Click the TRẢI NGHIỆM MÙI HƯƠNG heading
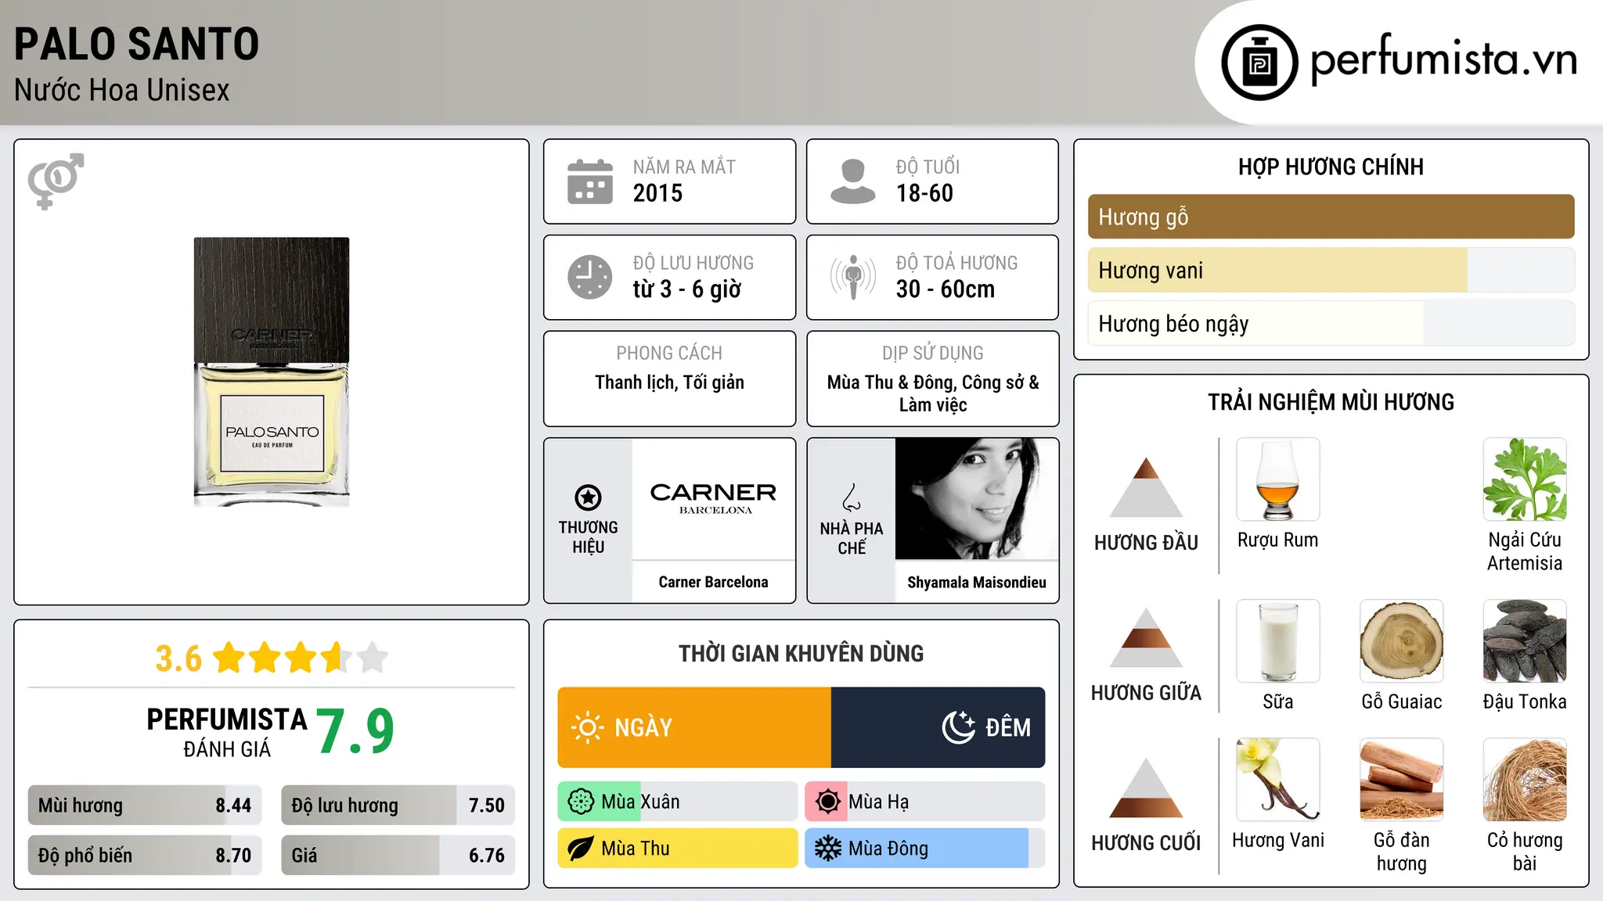 pos(1331,402)
